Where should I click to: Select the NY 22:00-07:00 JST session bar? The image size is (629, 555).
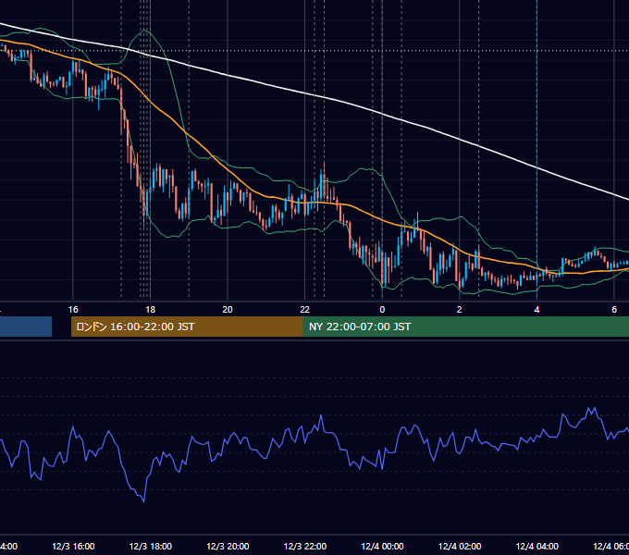(x=465, y=327)
